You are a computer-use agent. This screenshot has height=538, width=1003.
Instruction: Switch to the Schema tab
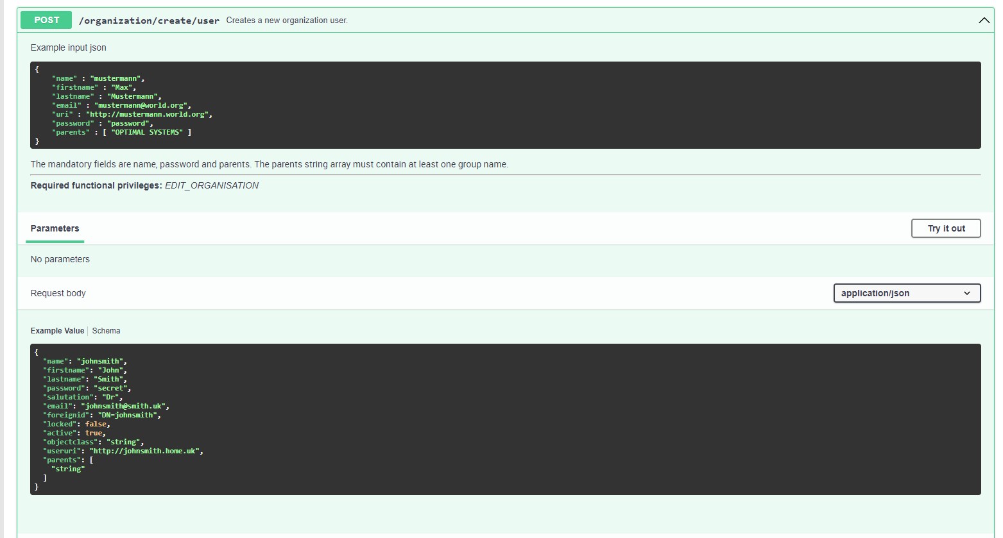(x=106, y=331)
